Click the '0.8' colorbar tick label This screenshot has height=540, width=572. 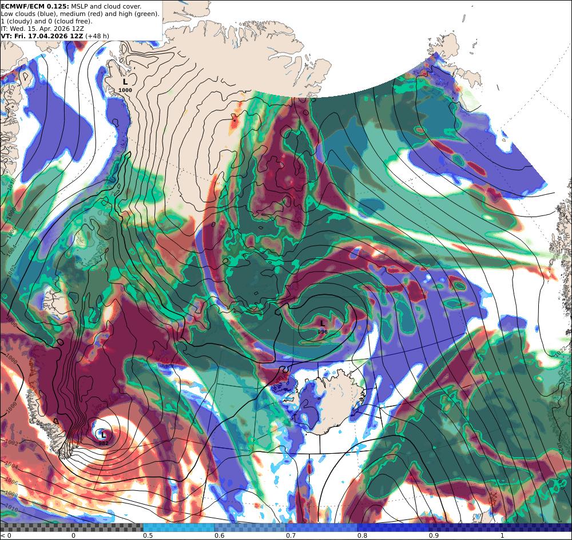(x=362, y=535)
